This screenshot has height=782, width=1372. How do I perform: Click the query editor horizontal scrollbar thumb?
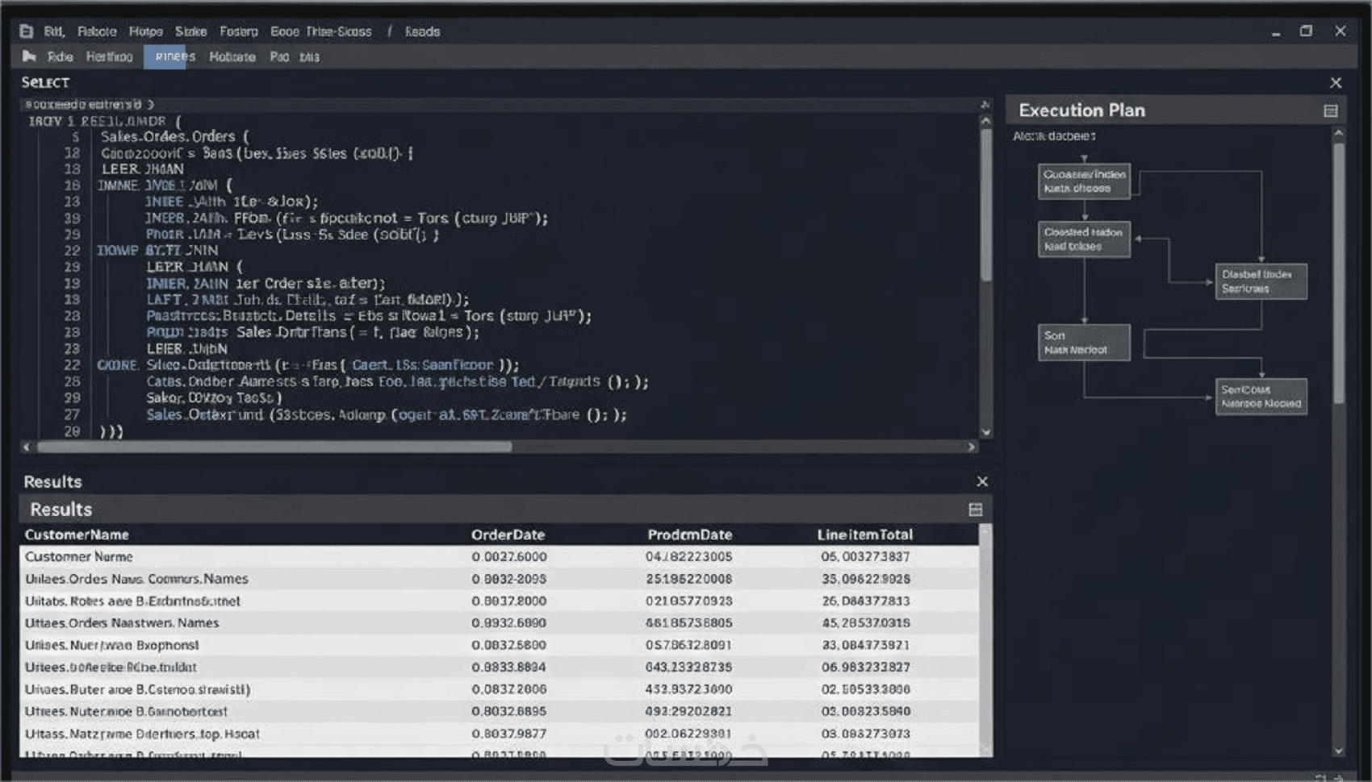click(x=274, y=447)
